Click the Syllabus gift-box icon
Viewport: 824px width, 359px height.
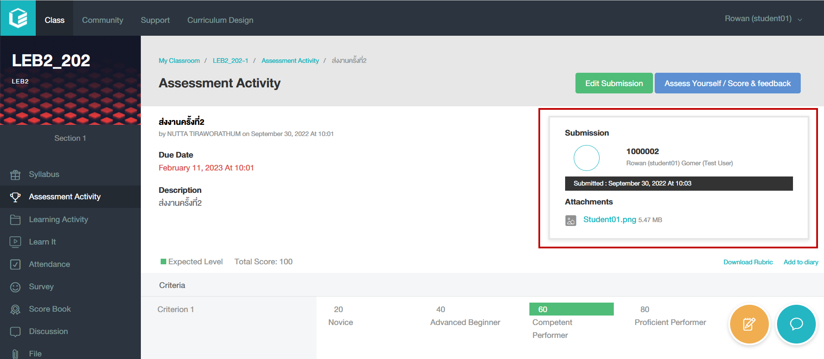[15, 175]
